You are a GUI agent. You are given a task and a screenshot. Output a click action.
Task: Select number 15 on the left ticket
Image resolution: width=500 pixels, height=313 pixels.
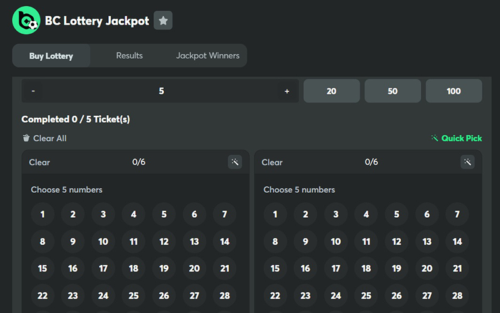42,269
